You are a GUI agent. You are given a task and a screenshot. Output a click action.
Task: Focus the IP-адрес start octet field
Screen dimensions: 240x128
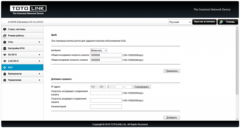click(x=119, y=87)
